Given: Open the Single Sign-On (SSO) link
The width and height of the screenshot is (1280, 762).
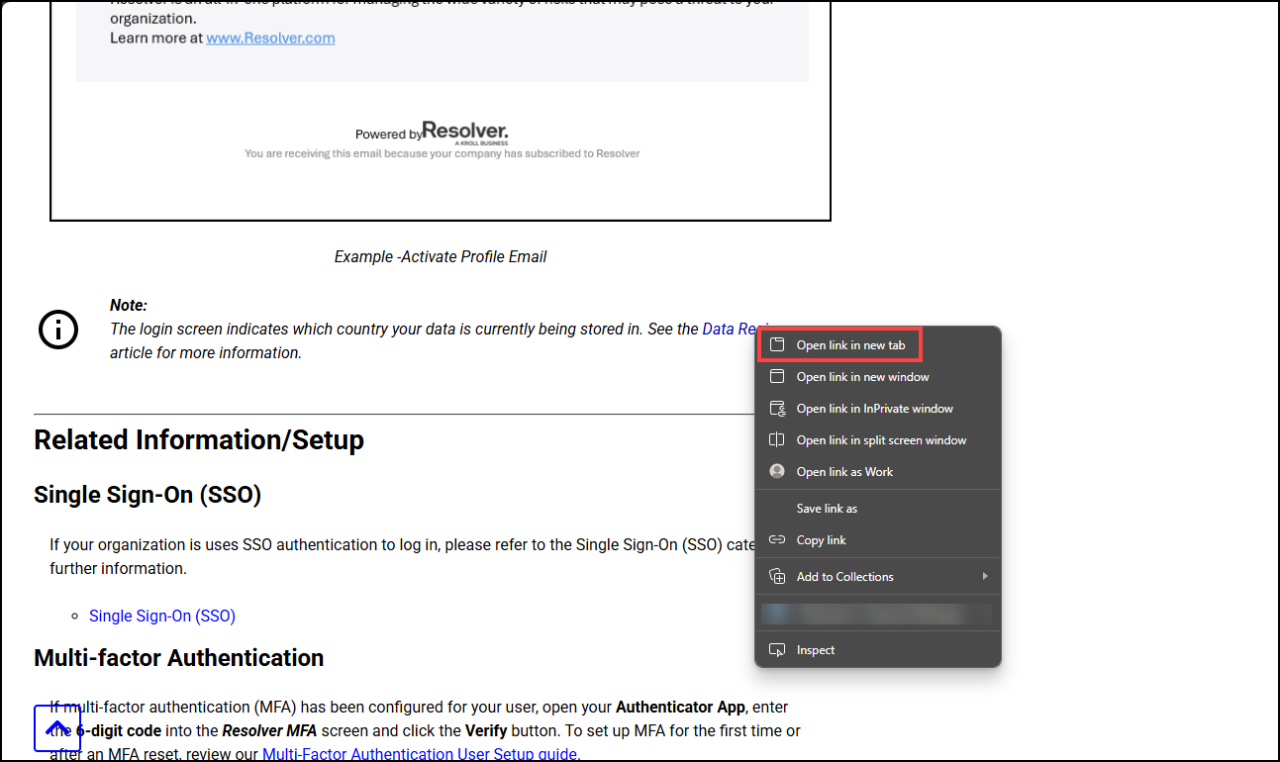Looking at the screenshot, I should coord(162,616).
